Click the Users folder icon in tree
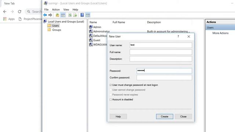 (49, 26)
